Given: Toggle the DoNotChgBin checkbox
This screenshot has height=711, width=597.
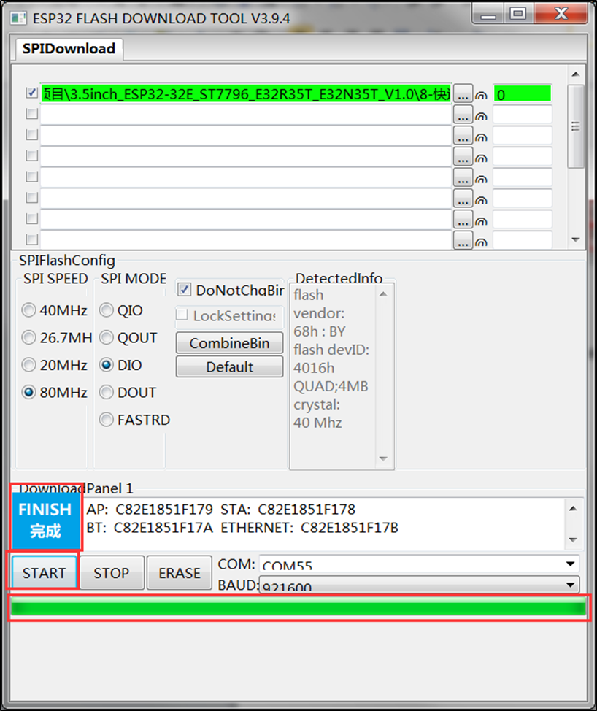Looking at the screenshot, I should [184, 290].
